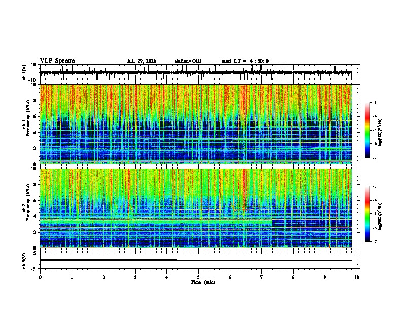Click the "ch.3(V)" axis label
This screenshot has height=311, width=402.
point(24,261)
